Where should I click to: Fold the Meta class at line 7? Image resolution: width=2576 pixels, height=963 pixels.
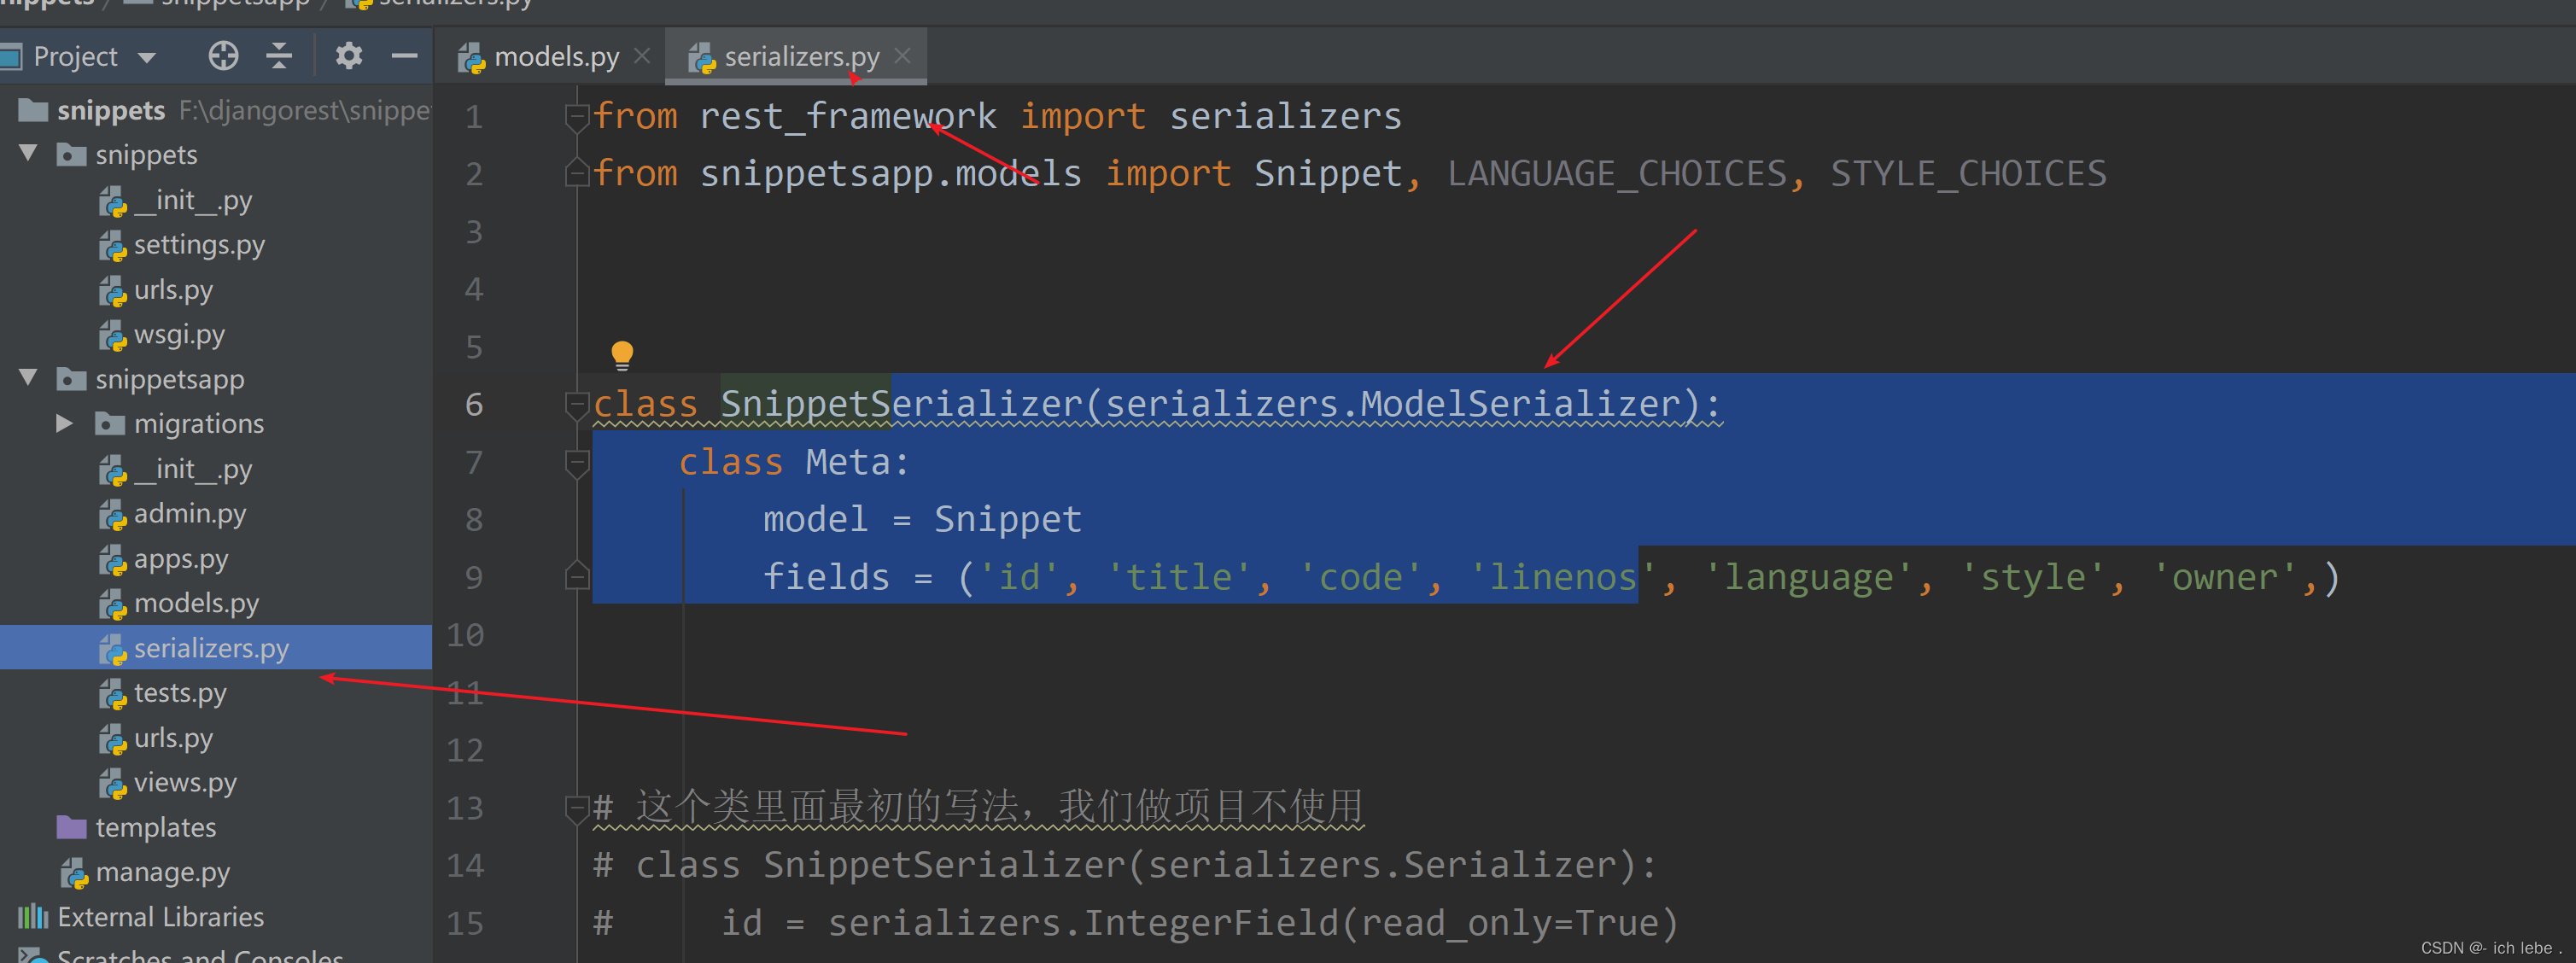click(x=577, y=463)
